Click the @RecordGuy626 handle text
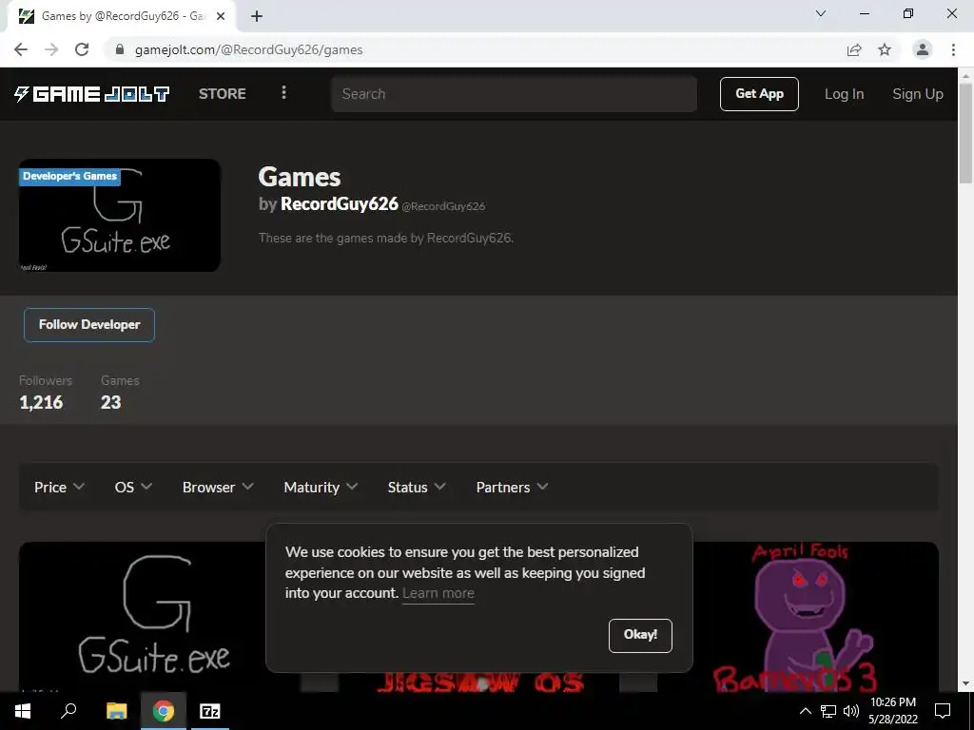The image size is (974, 730). pos(443,206)
